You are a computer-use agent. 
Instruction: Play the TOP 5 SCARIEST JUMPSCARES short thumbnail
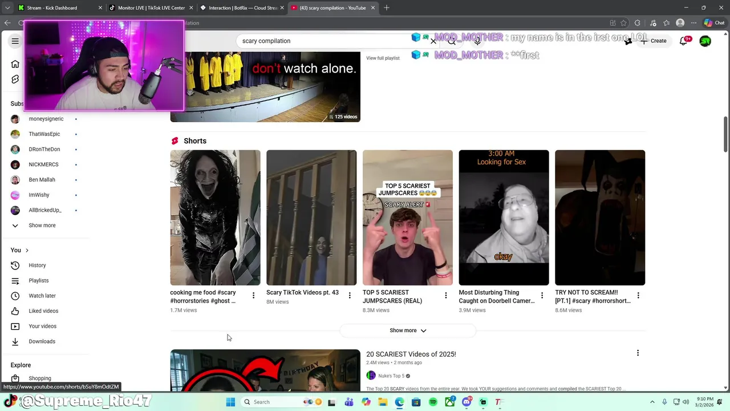click(x=408, y=217)
